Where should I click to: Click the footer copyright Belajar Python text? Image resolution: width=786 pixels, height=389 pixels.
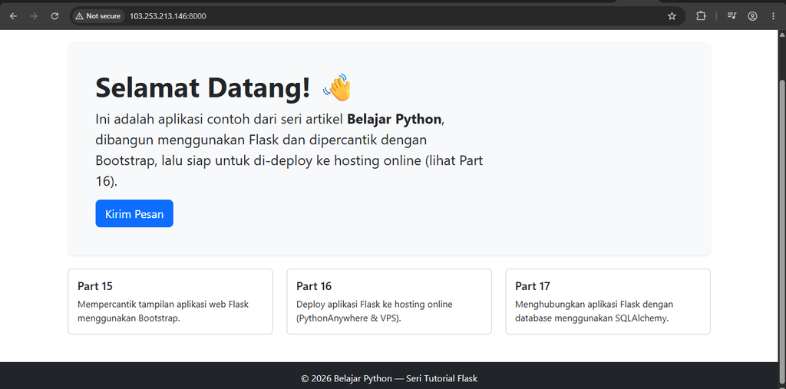tap(389, 378)
